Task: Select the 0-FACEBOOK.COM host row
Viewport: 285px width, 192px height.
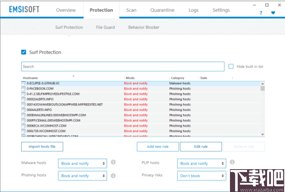Action: 141,88
